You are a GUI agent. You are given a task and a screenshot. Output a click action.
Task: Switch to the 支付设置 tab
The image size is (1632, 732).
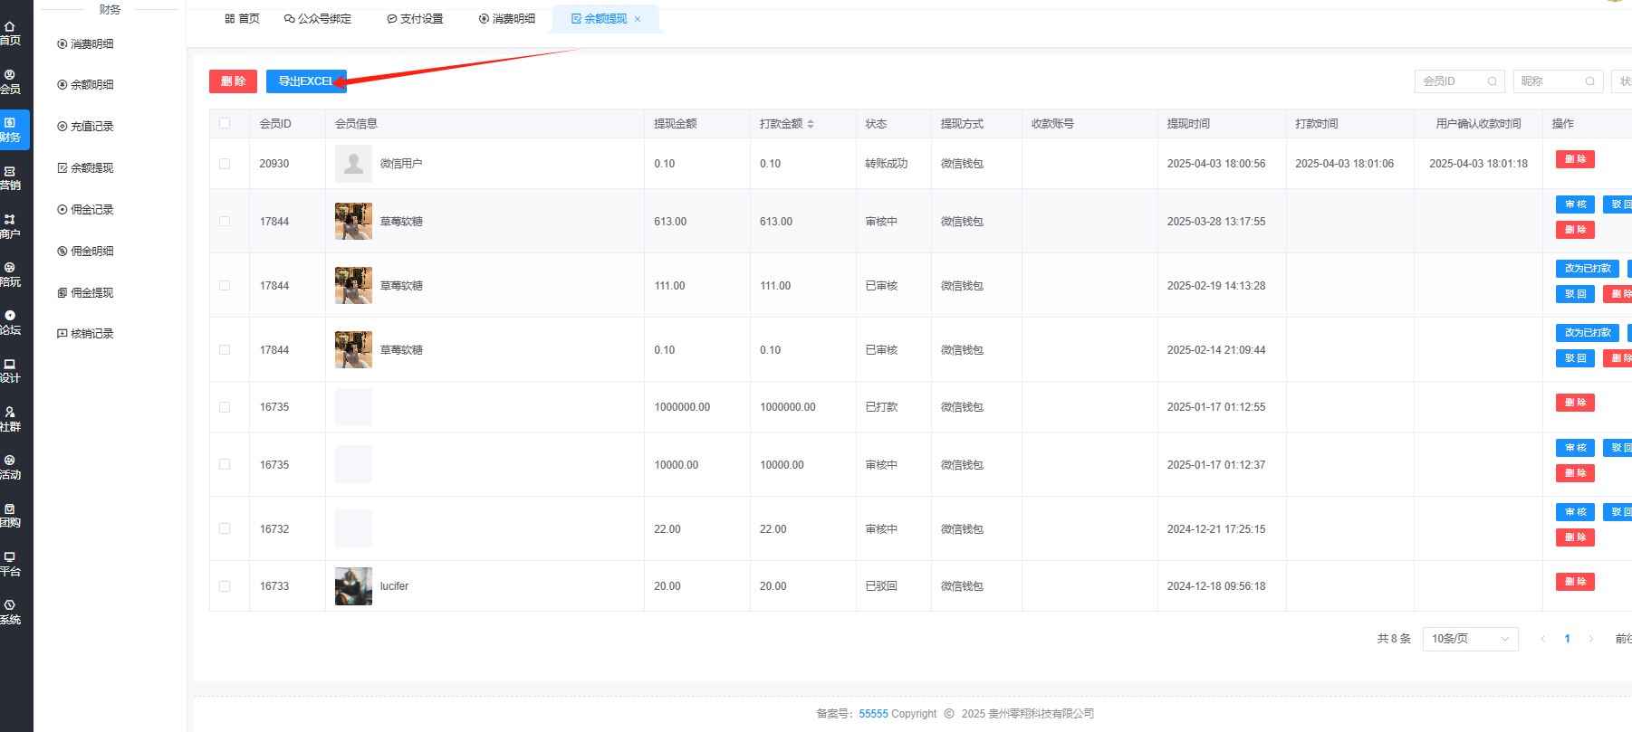click(416, 19)
